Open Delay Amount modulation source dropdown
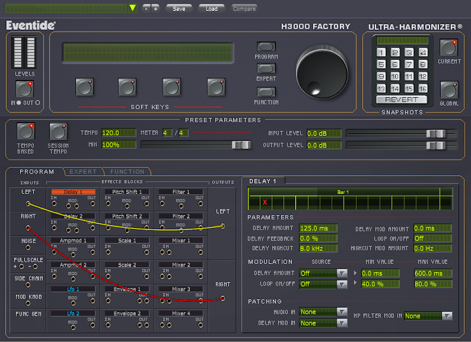471x342 pixels. tap(342, 273)
